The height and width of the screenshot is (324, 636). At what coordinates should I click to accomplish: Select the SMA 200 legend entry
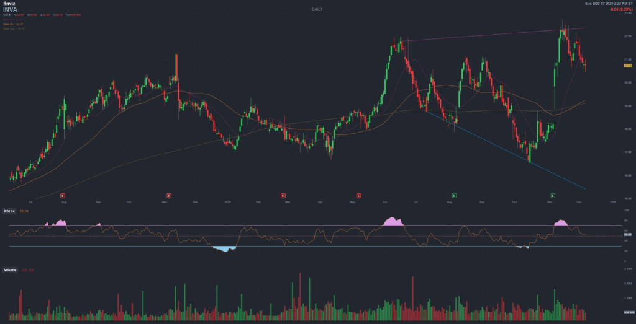coord(14,28)
